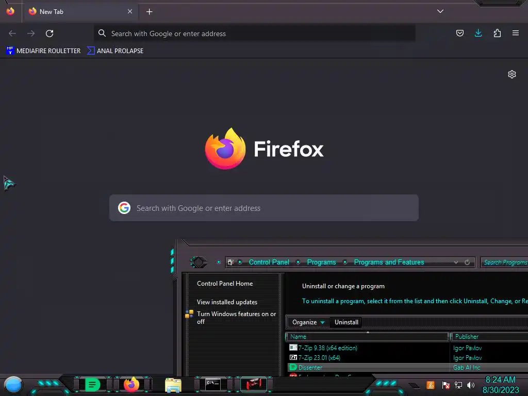Open the Firefox extensions puzzle icon
Viewport: 528px width, 396px height.
tap(497, 33)
